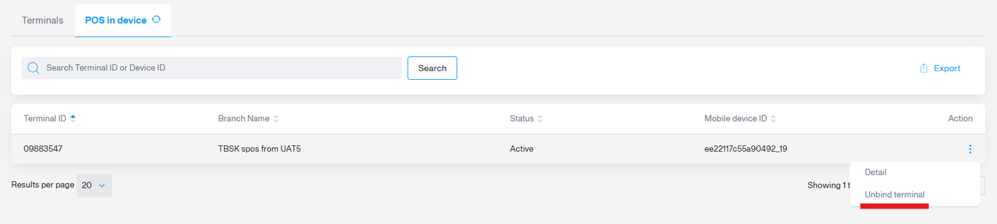
Task: Click terminal ID 09883547 in the row
Action: click(x=43, y=149)
